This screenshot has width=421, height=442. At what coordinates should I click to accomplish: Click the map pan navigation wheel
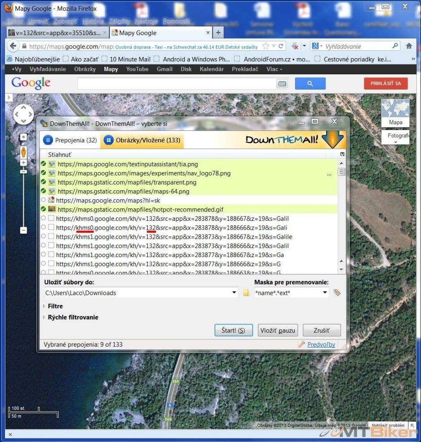click(23, 115)
